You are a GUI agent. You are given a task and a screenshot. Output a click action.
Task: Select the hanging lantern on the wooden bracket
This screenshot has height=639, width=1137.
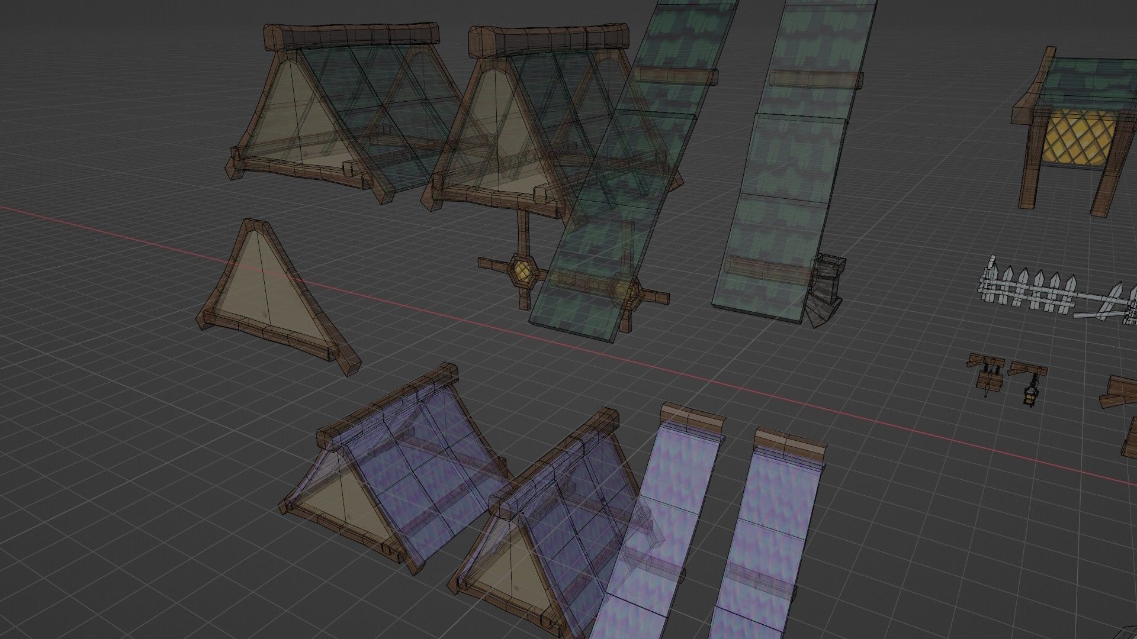tap(1029, 385)
